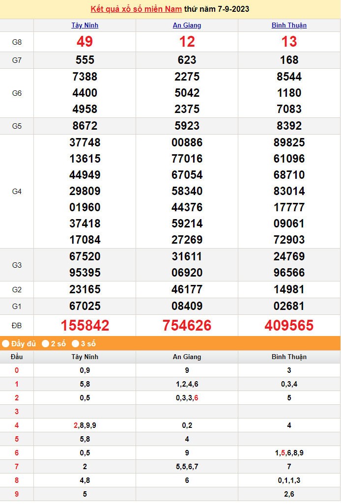Click the G8 prize row label
Screen dimensions: 341x504
coord(17,42)
